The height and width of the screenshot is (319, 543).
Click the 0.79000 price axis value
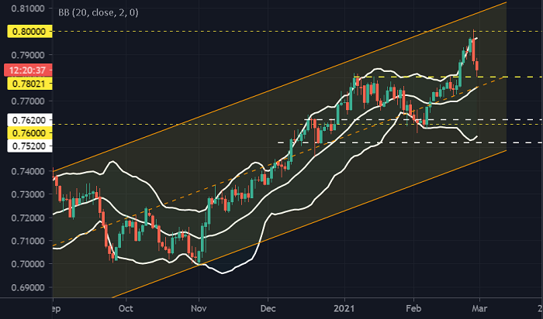(29, 55)
